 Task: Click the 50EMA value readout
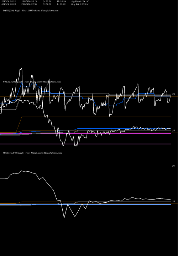point(9,4)
